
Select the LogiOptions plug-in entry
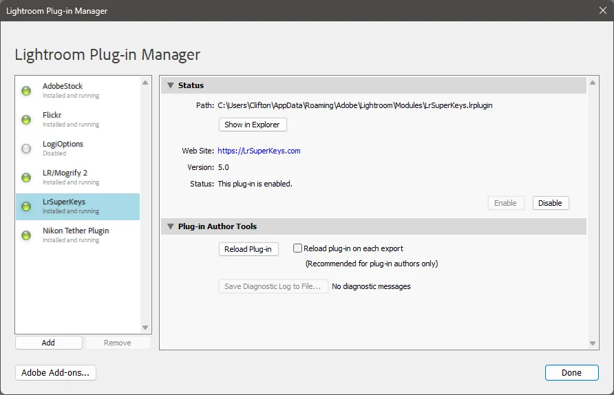tap(78, 149)
